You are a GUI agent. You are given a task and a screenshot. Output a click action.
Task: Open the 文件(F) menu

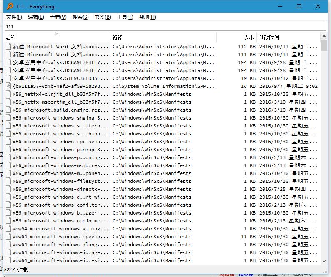14,17
